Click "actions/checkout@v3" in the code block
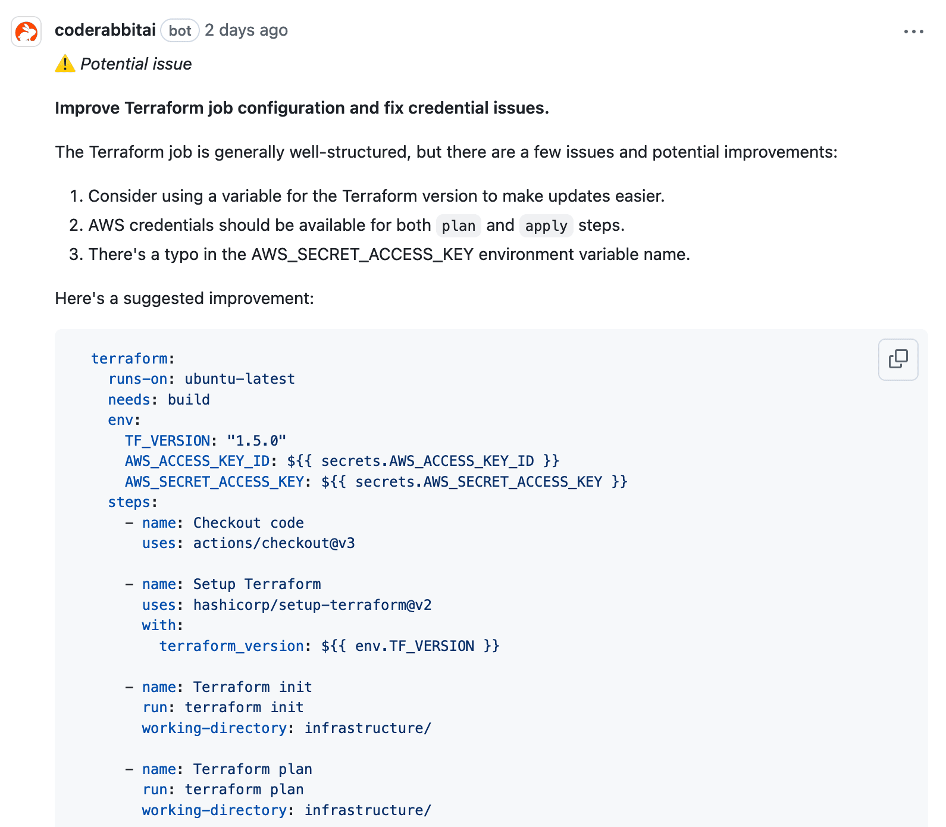This screenshot has width=946, height=827. pos(274,543)
